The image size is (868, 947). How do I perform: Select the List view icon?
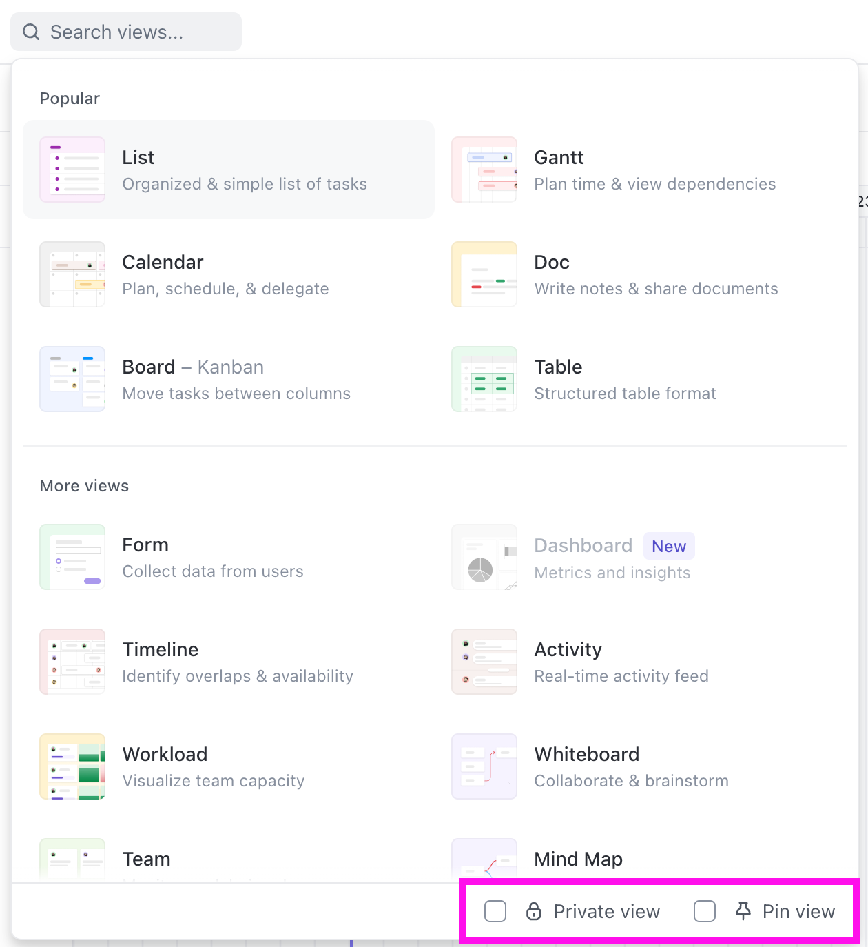(x=72, y=170)
